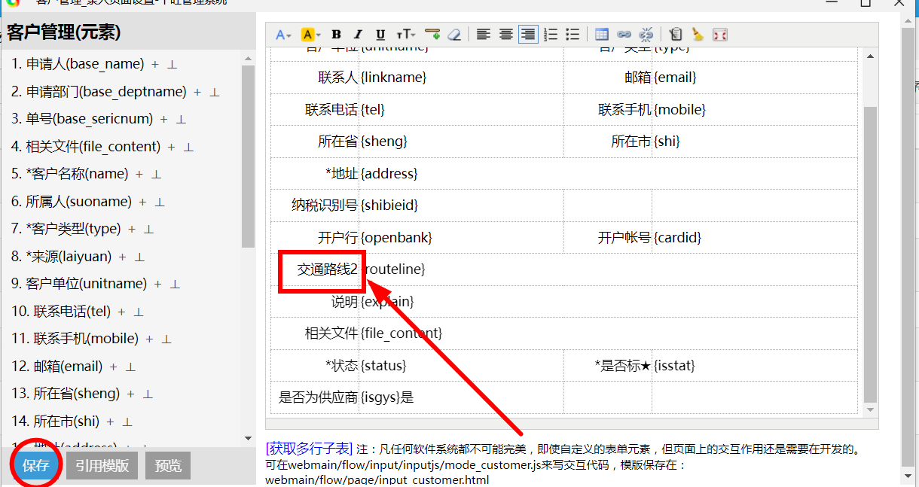Open the yellow highlight color dropdown
This screenshot has height=487, width=919.
(310, 35)
